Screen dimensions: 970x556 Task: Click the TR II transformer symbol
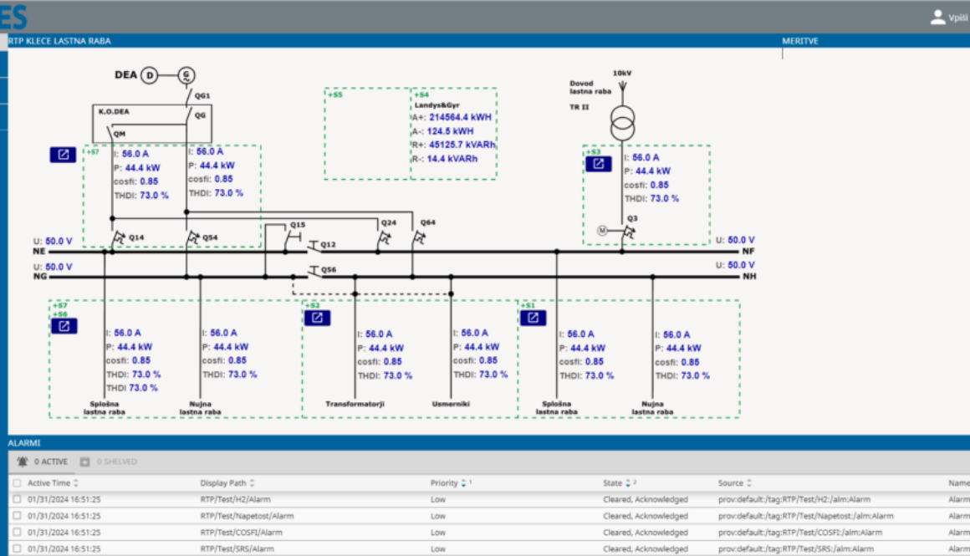pyautogui.click(x=621, y=124)
